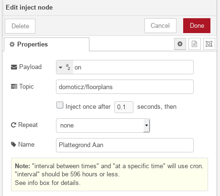Cancel editing the inject node
220x196 pixels.
tap(160, 25)
